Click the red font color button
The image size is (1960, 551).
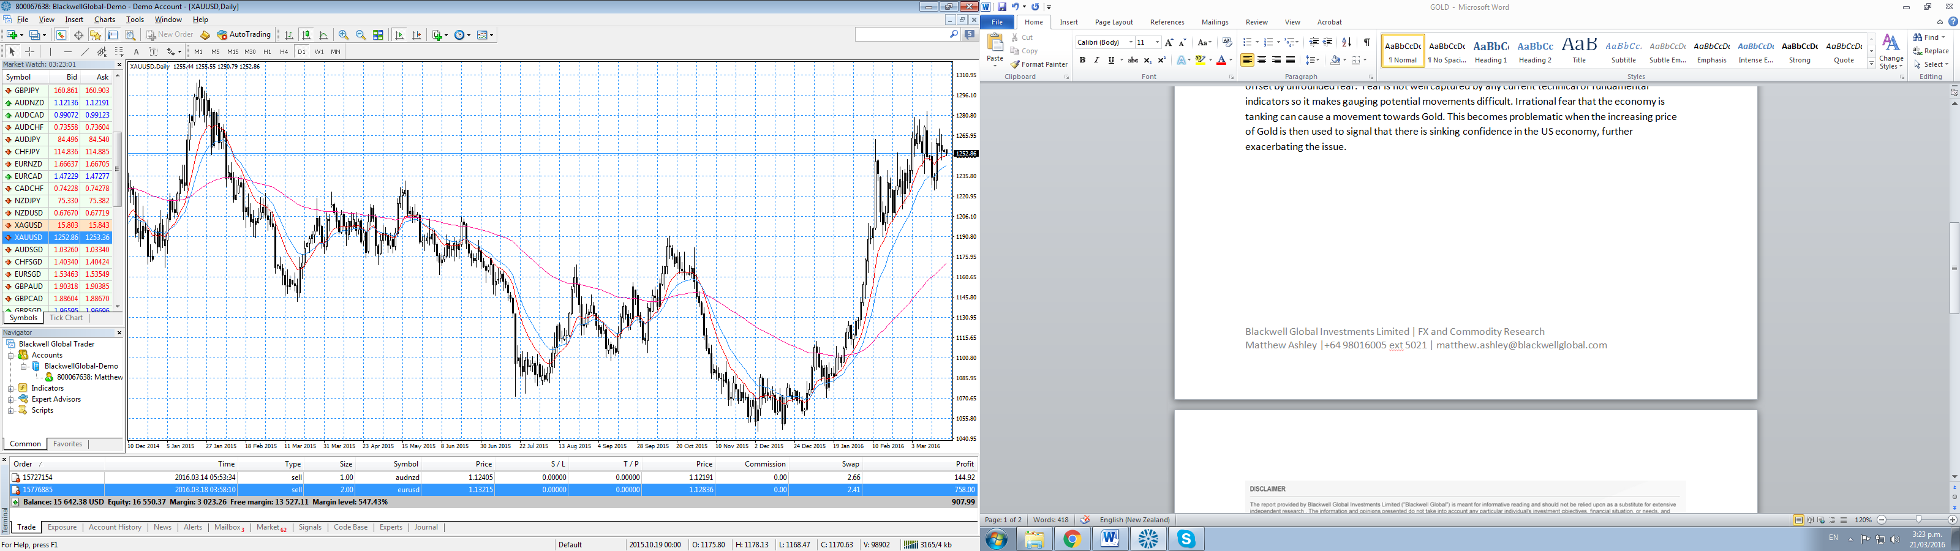[x=1221, y=60]
